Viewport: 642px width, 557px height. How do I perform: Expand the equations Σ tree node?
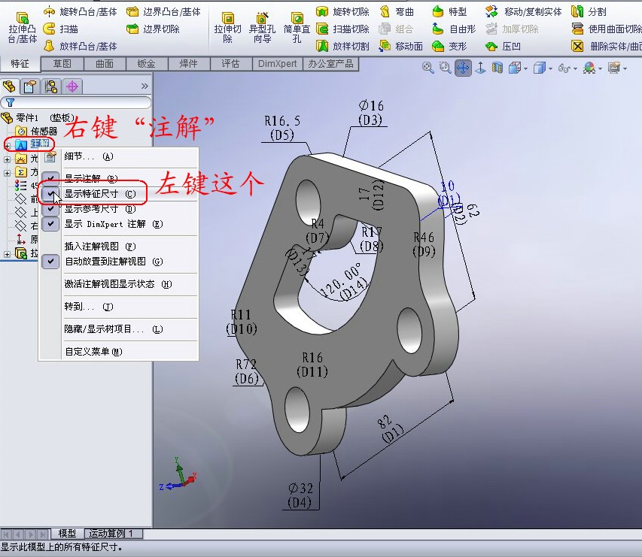[7, 173]
